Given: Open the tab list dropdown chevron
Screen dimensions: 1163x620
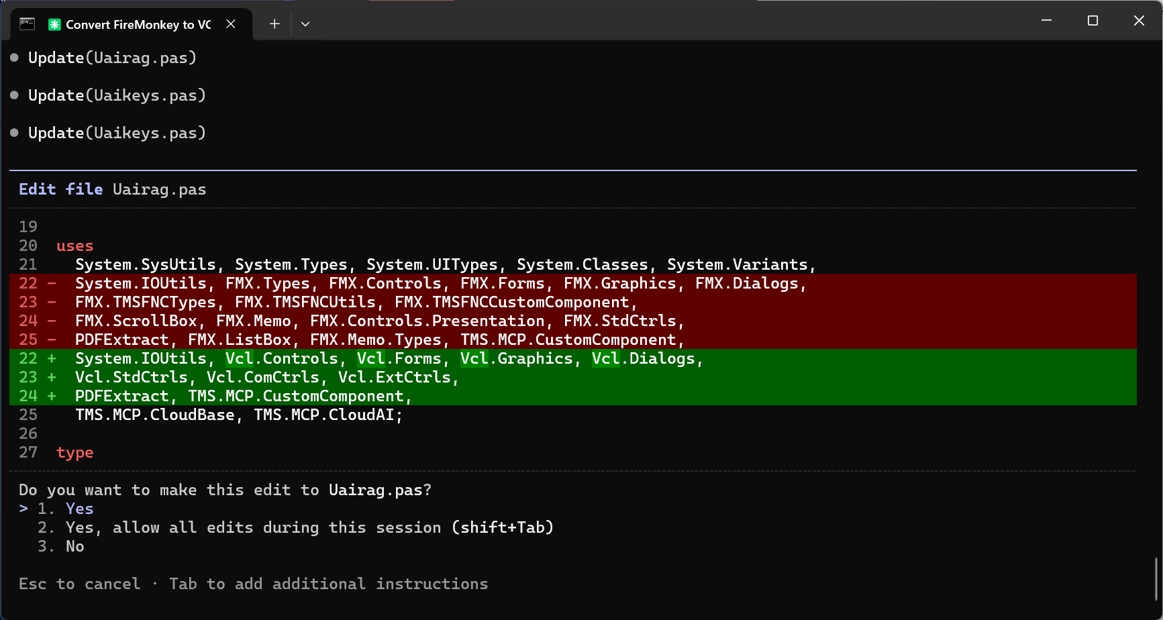Looking at the screenshot, I should pos(305,23).
